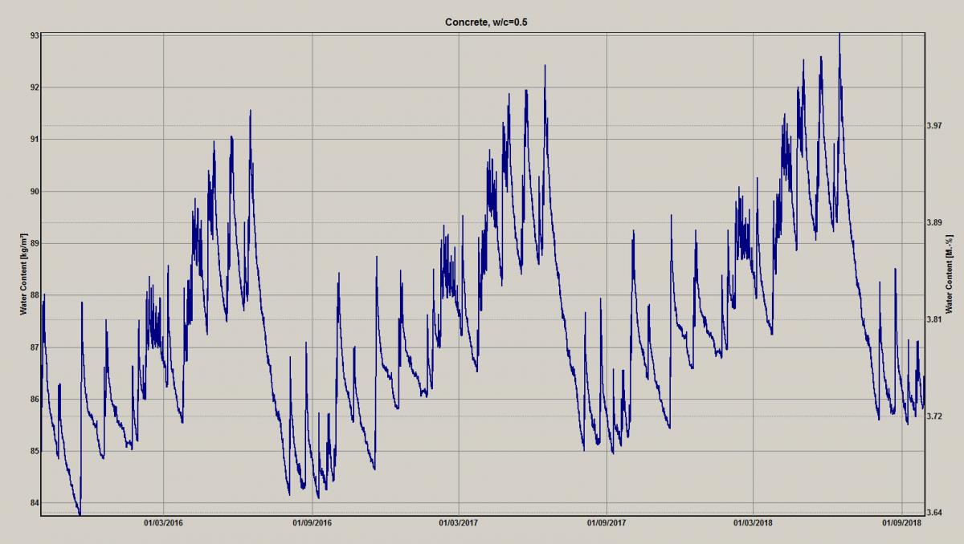Click the right axis value 3.64

[x=934, y=513]
